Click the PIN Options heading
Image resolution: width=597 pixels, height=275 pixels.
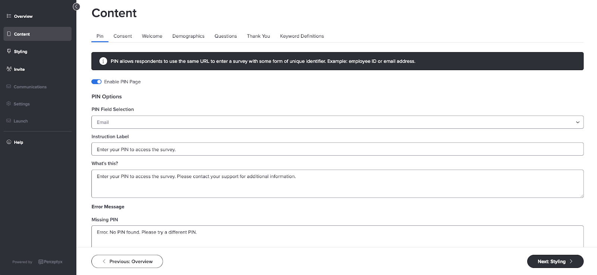107,97
